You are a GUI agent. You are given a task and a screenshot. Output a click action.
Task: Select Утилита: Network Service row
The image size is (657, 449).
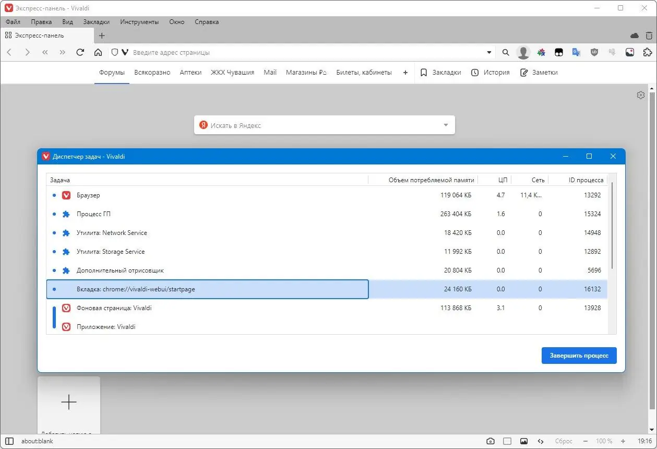coord(327,233)
